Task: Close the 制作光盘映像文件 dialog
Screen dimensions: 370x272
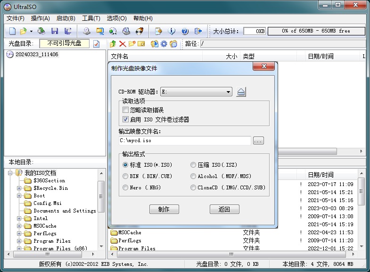Action: pyautogui.click(x=264, y=66)
